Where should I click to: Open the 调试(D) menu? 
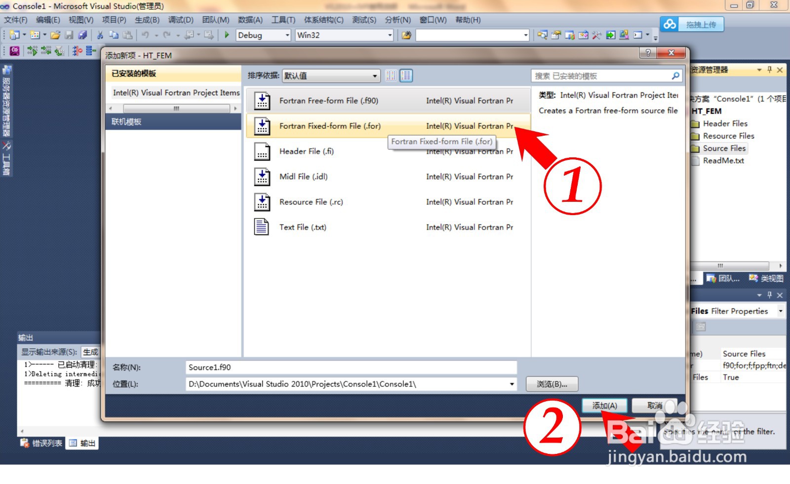click(181, 20)
